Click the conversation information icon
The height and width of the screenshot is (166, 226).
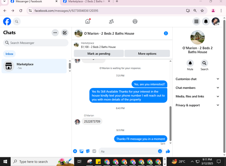pyautogui.click(x=166, y=33)
